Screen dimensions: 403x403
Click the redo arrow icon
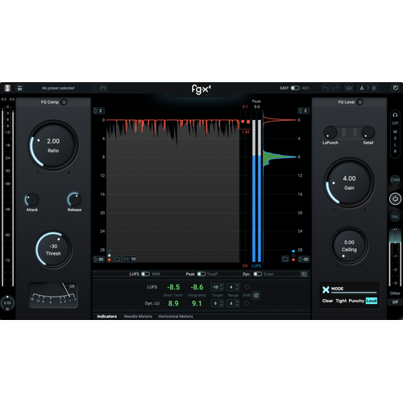click(336, 88)
